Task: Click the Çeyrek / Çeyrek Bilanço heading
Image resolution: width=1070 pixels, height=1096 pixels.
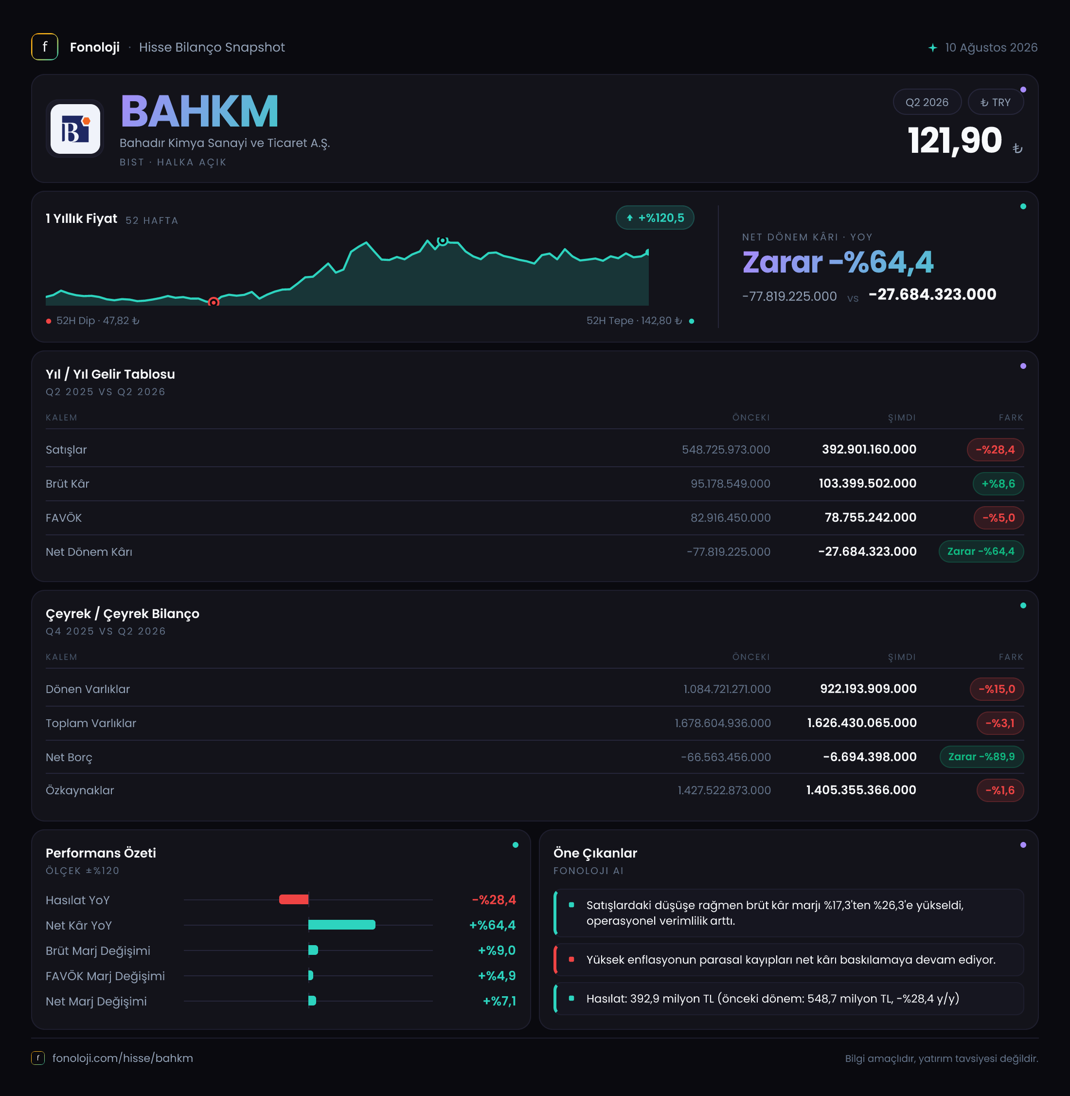Action: point(123,614)
